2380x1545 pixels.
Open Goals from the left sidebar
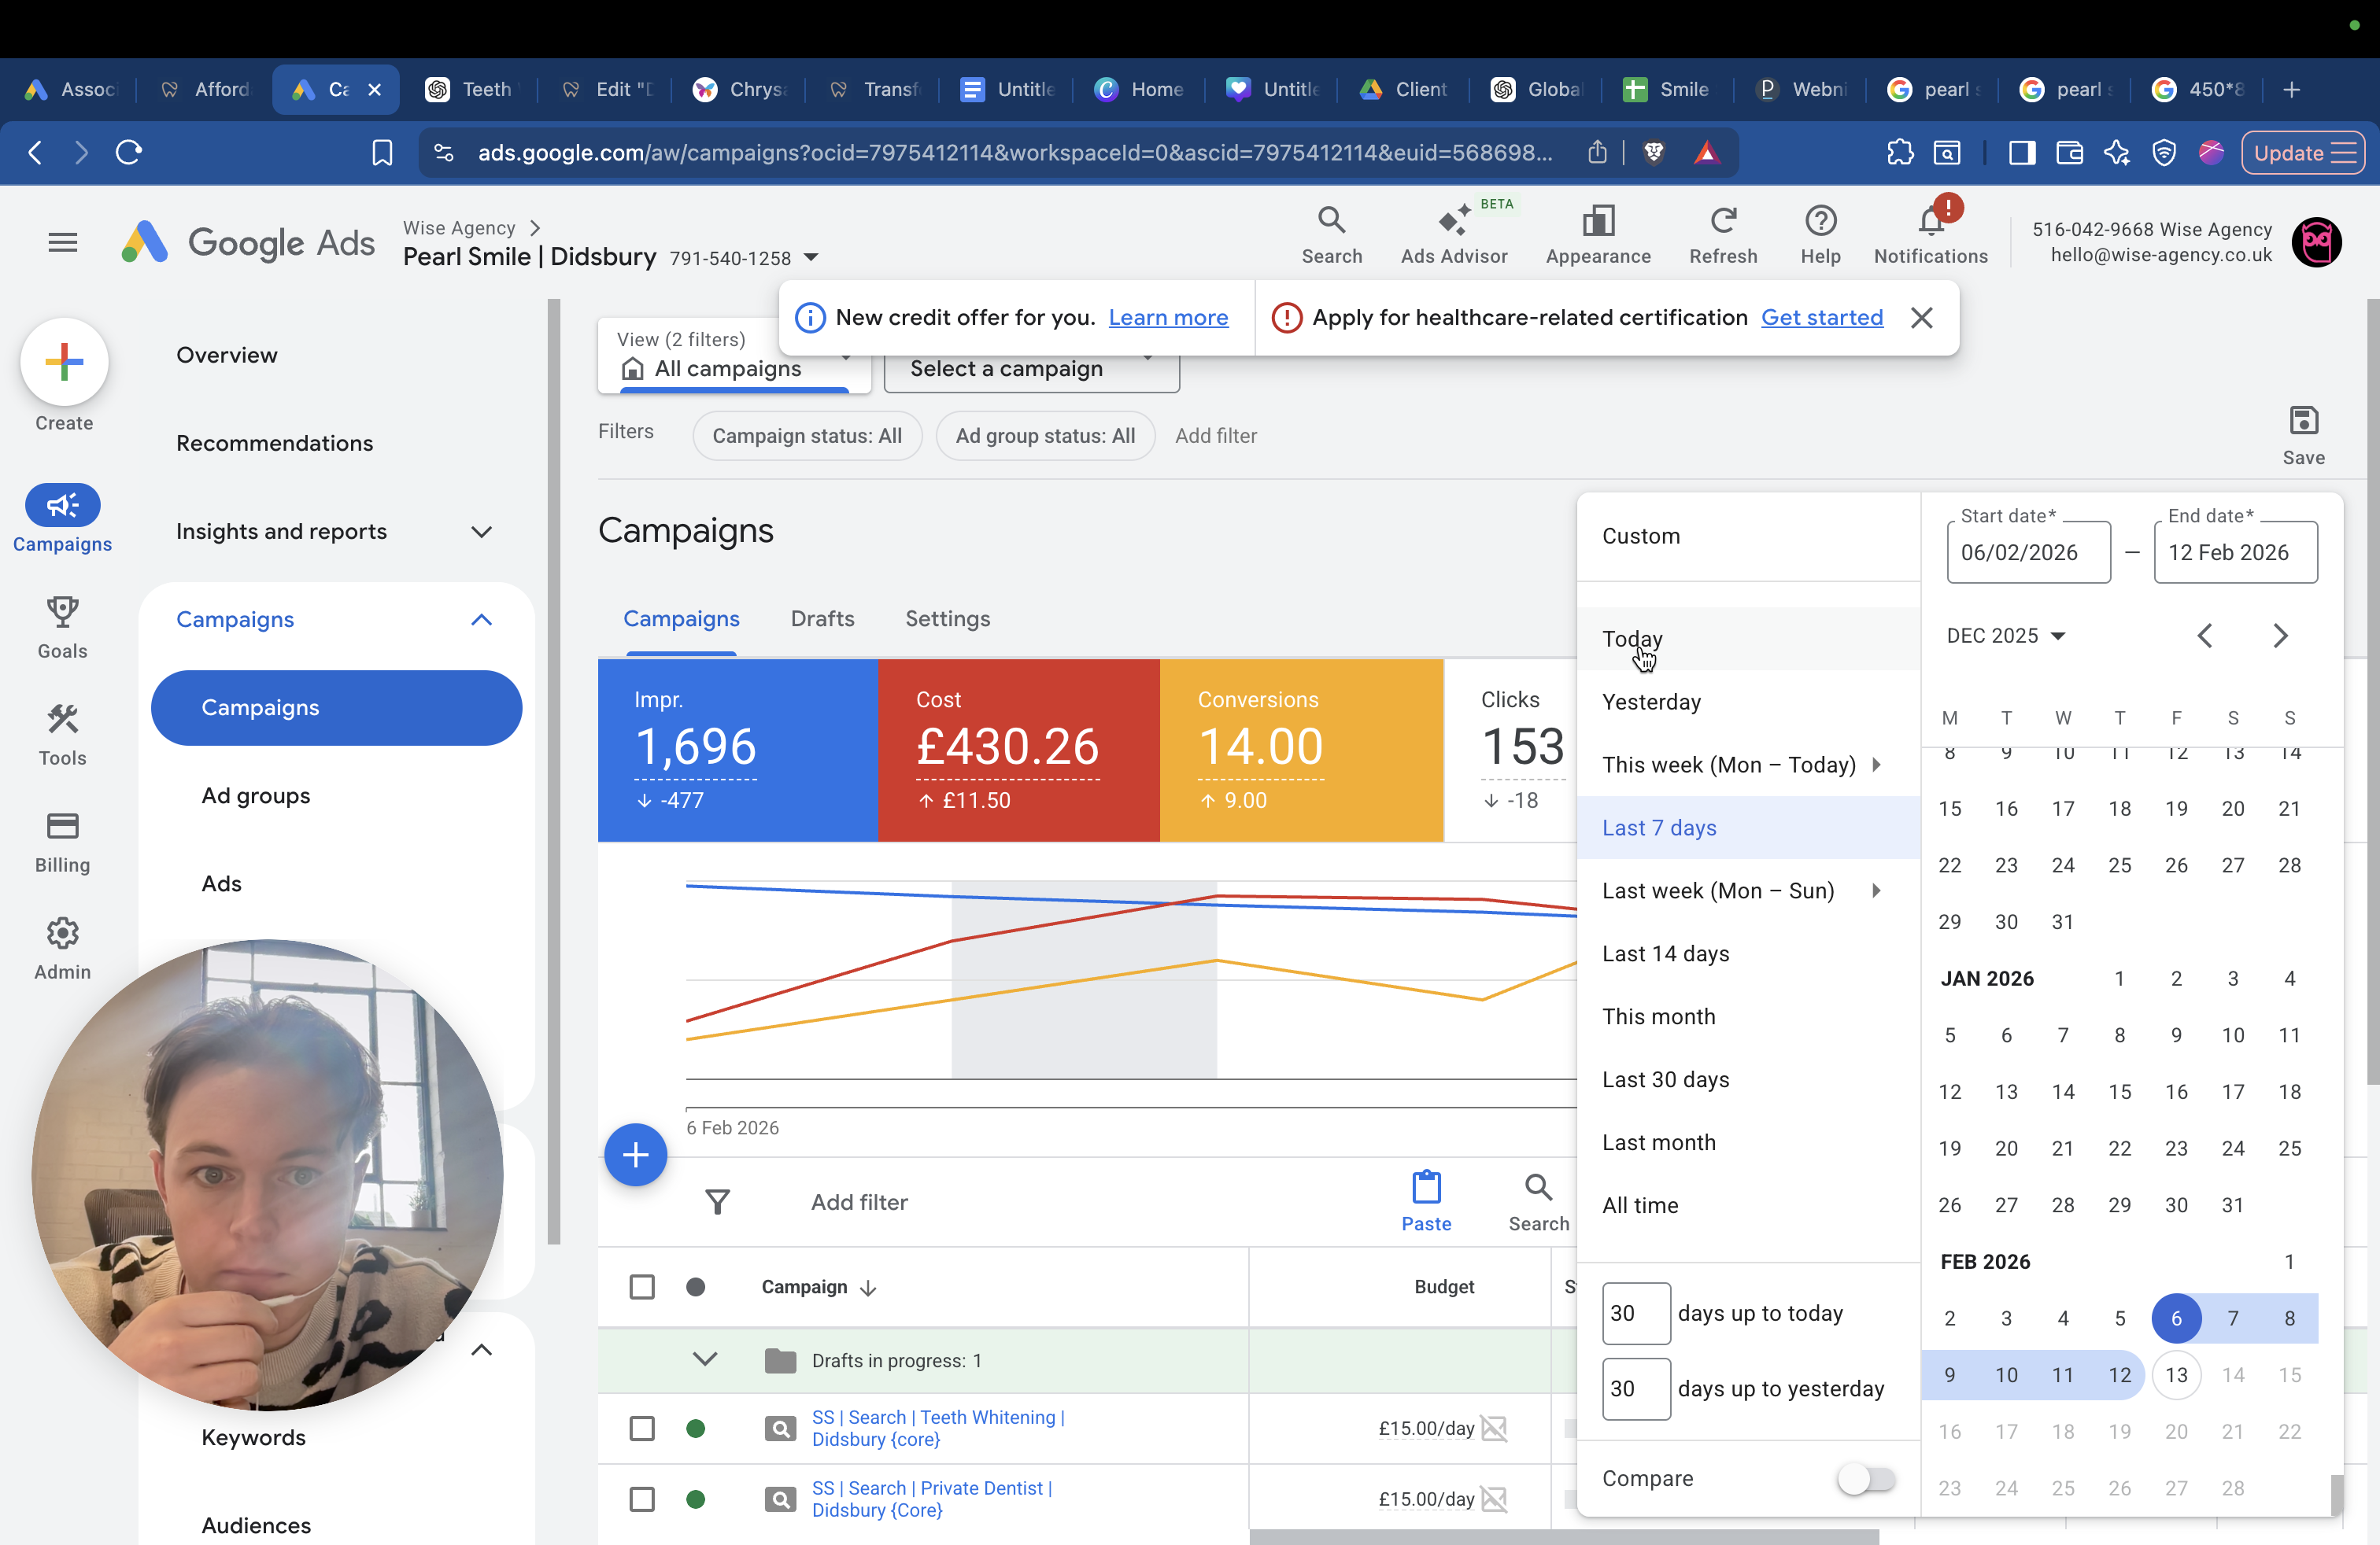click(62, 628)
